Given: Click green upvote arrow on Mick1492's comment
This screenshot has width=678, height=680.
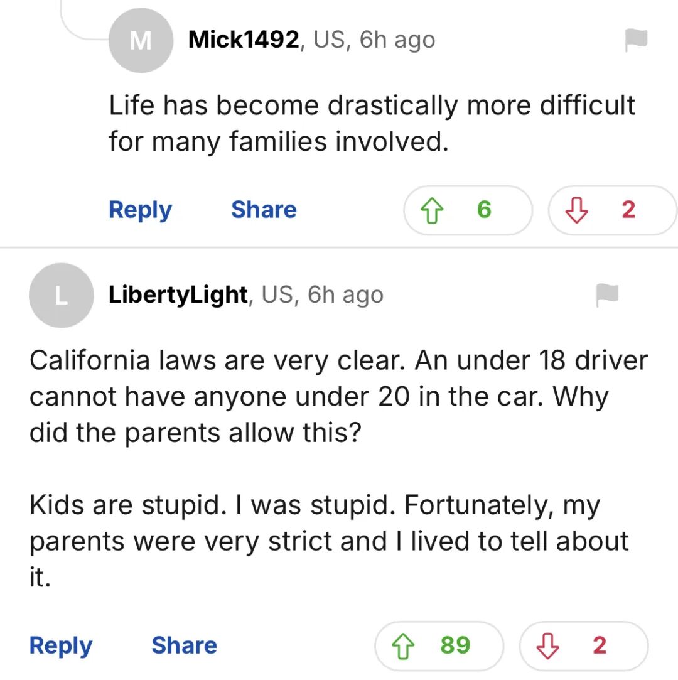Looking at the screenshot, I should pyautogui.click(x=431, y=210).
